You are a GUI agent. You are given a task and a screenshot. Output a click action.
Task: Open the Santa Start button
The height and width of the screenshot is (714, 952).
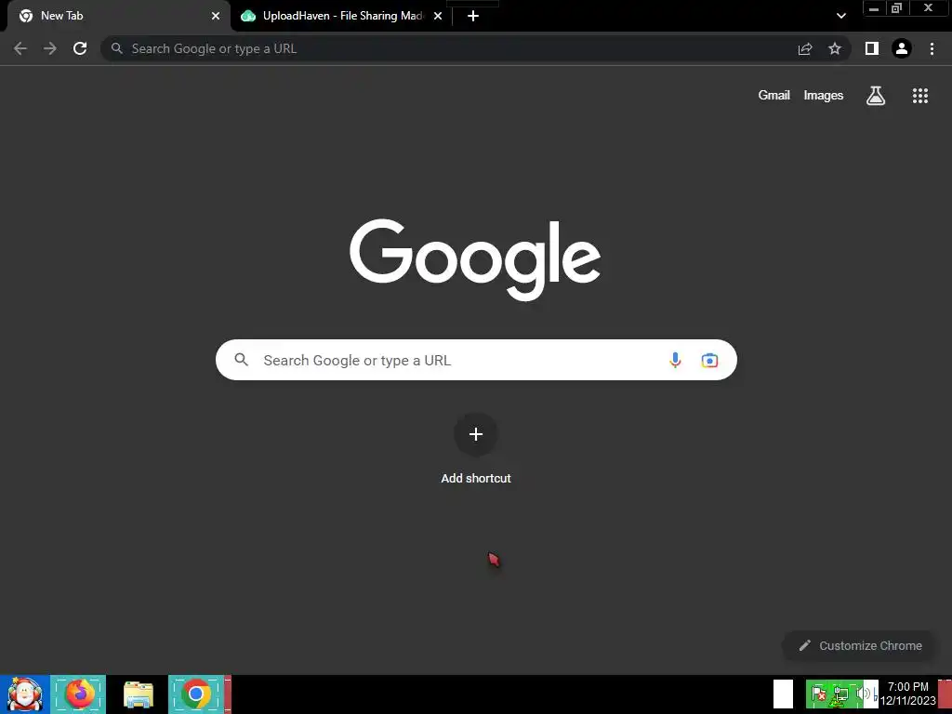pyautogui.click(x=24, y=694)
